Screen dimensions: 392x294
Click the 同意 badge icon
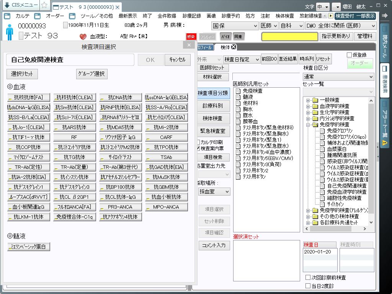pos(238,36)
